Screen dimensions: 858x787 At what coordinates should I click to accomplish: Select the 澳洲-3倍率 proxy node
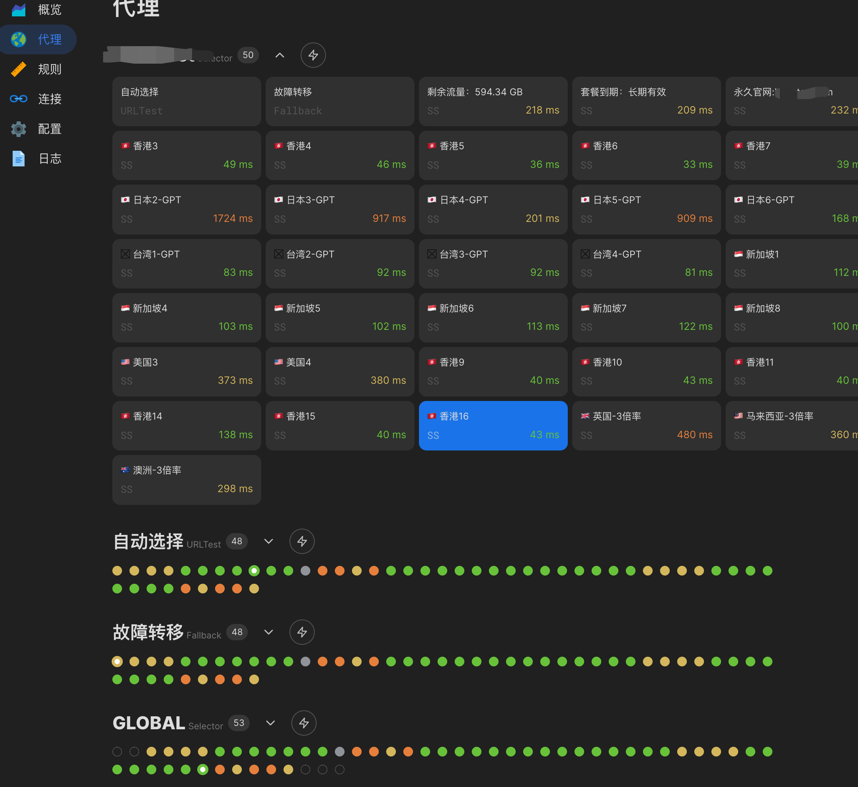pos(186,479)
